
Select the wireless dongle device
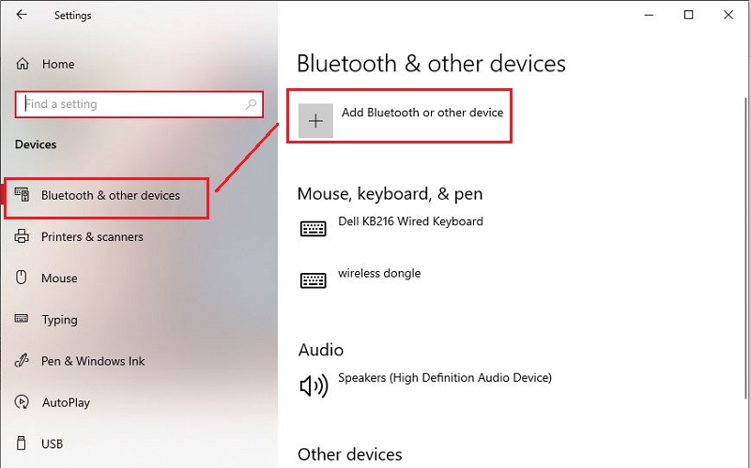(380, 274)
